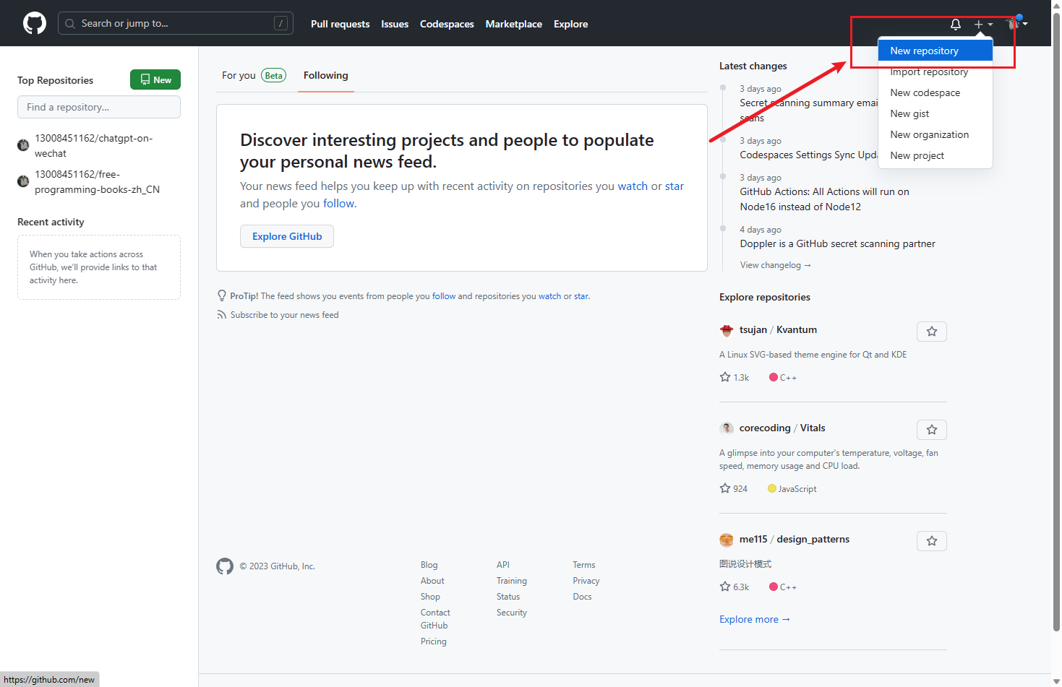The image size is (1062, 687).
Task: Click corecoding avatar icon
Action: click(727, 428)
